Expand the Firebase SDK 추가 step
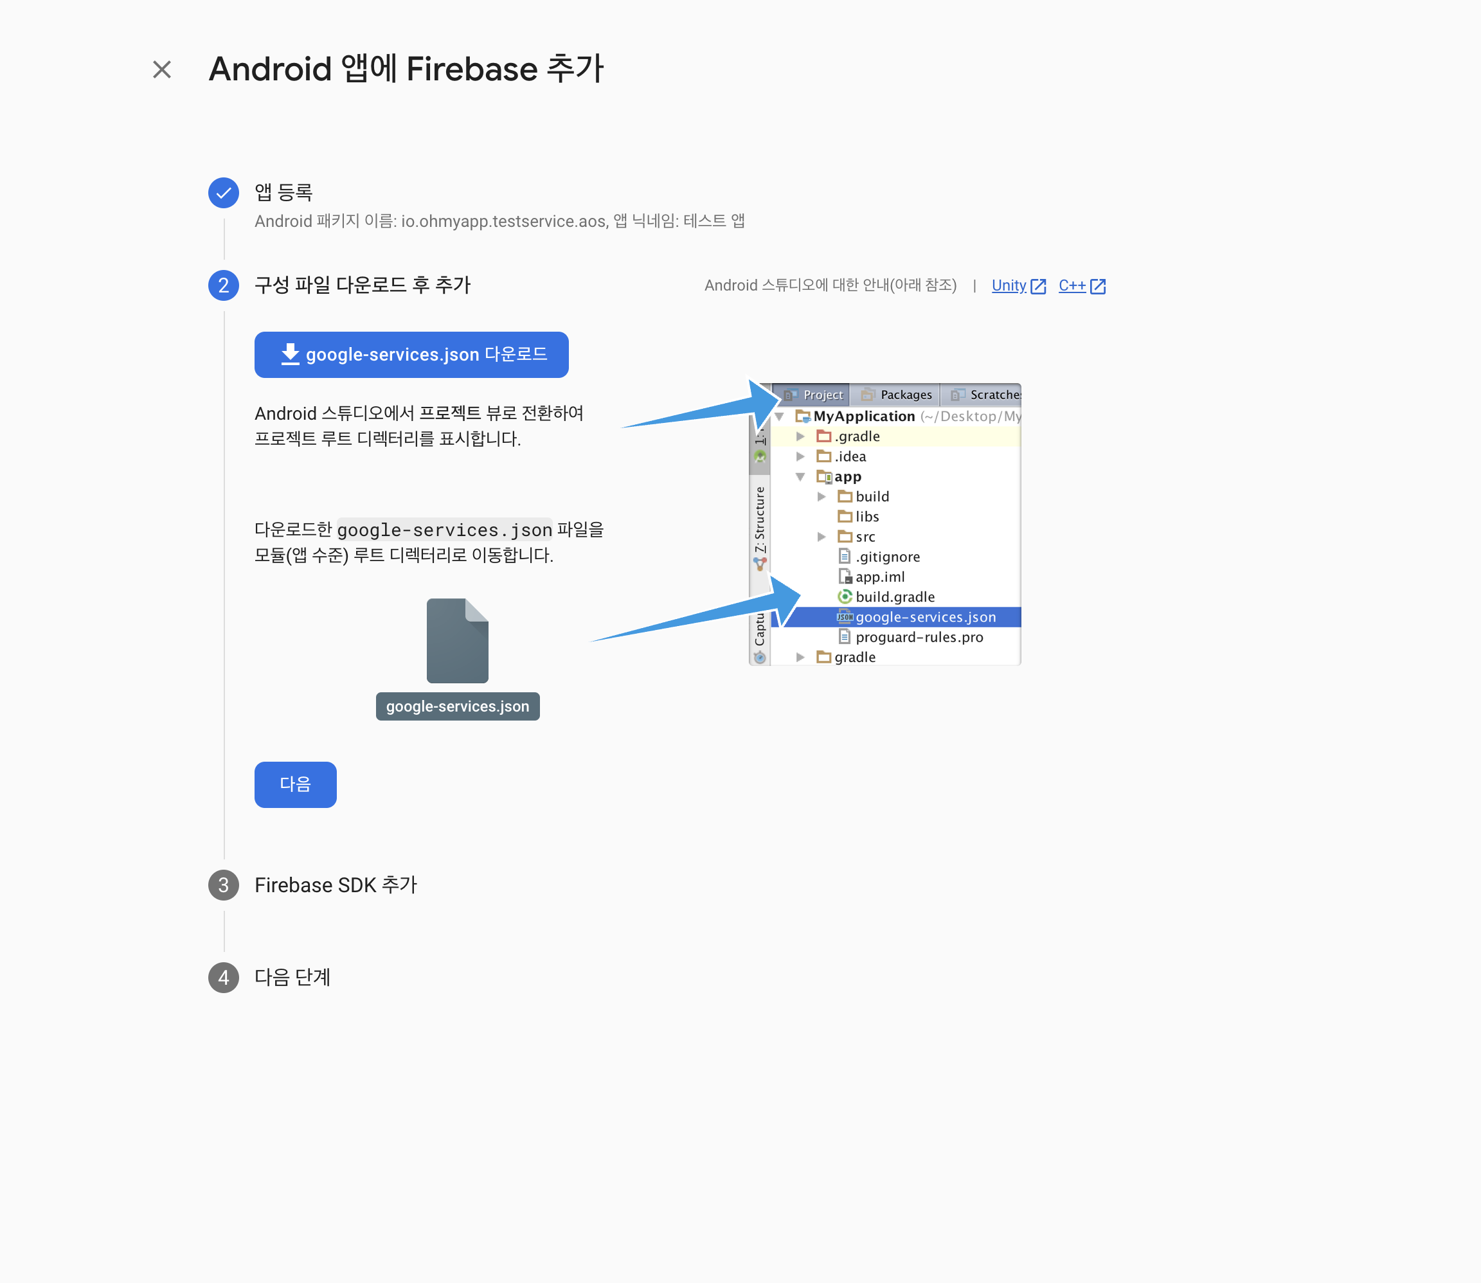 336,886
